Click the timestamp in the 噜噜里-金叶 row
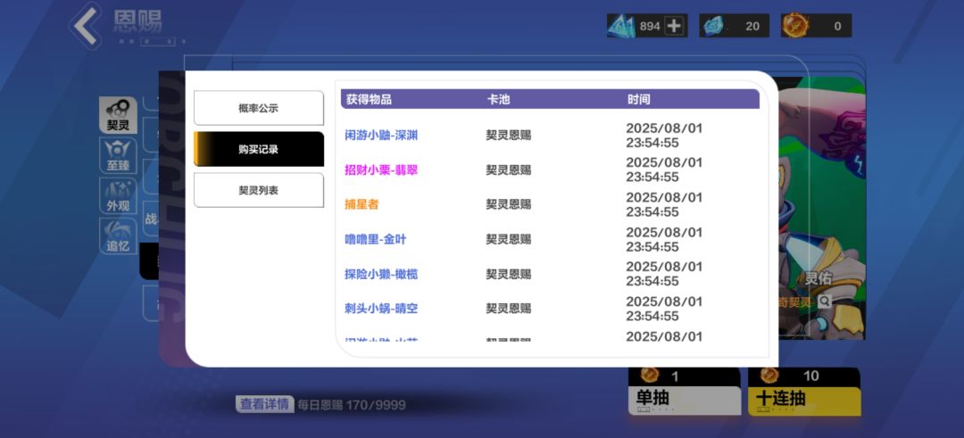Screen dimensions: 964x438 click(x=664, y=240)
